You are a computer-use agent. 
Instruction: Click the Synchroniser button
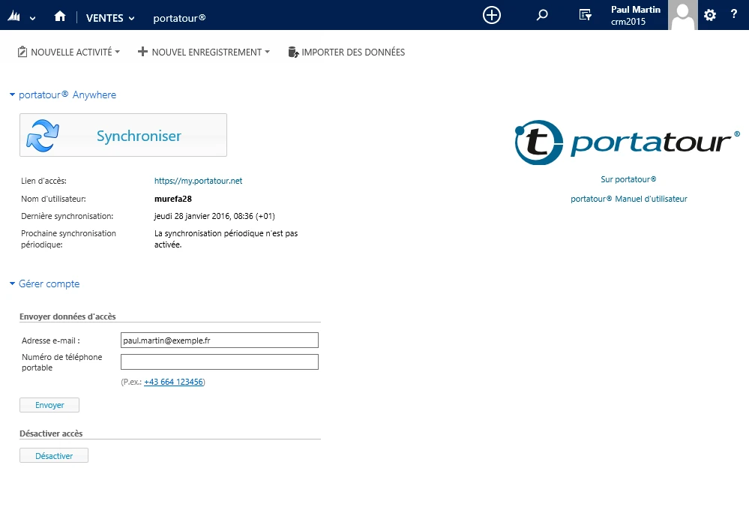123,135
